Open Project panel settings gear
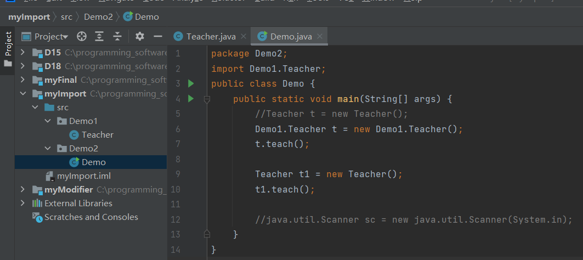The image size is (583, 260). tap(140, 36)
